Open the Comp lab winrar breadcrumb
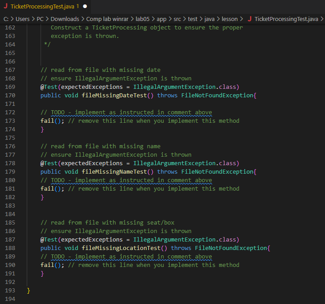 (107, 19)
